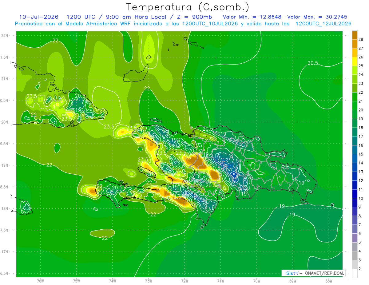Click legend scale number 4
This screenshot has width=369, height=285.
(x=360, y=251)
